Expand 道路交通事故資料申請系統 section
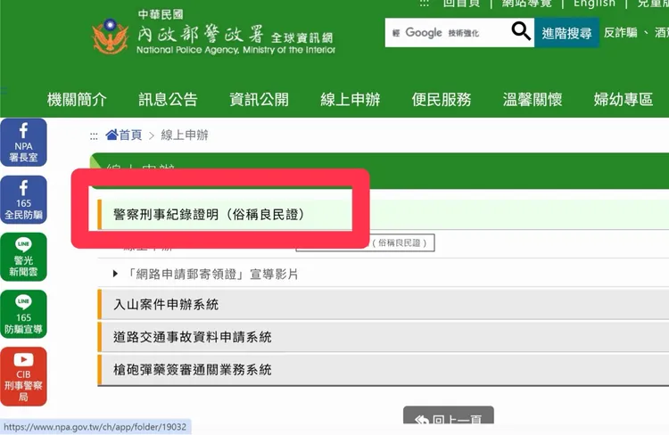The image size is (669, 435). (384, 337)
